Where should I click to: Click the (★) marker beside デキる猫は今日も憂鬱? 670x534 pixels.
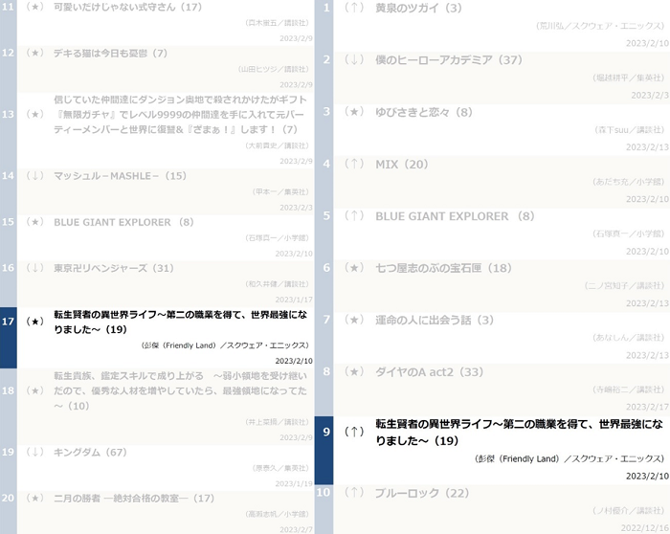point(35,54)
